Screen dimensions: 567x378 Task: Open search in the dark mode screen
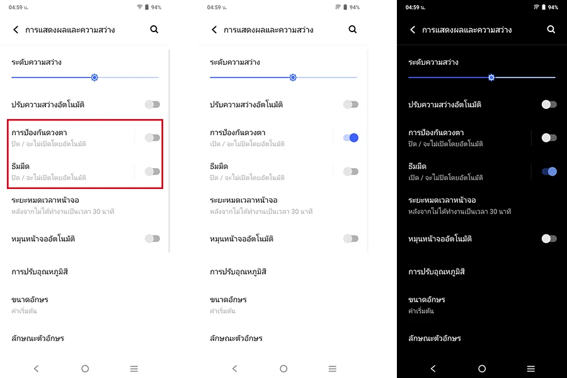point(551,30)
